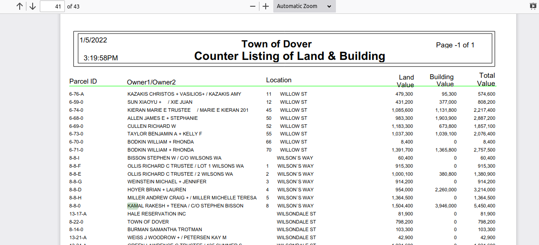Zoom out with the minus button
This screenshot has height=245, width=539.
pos(253,6)
